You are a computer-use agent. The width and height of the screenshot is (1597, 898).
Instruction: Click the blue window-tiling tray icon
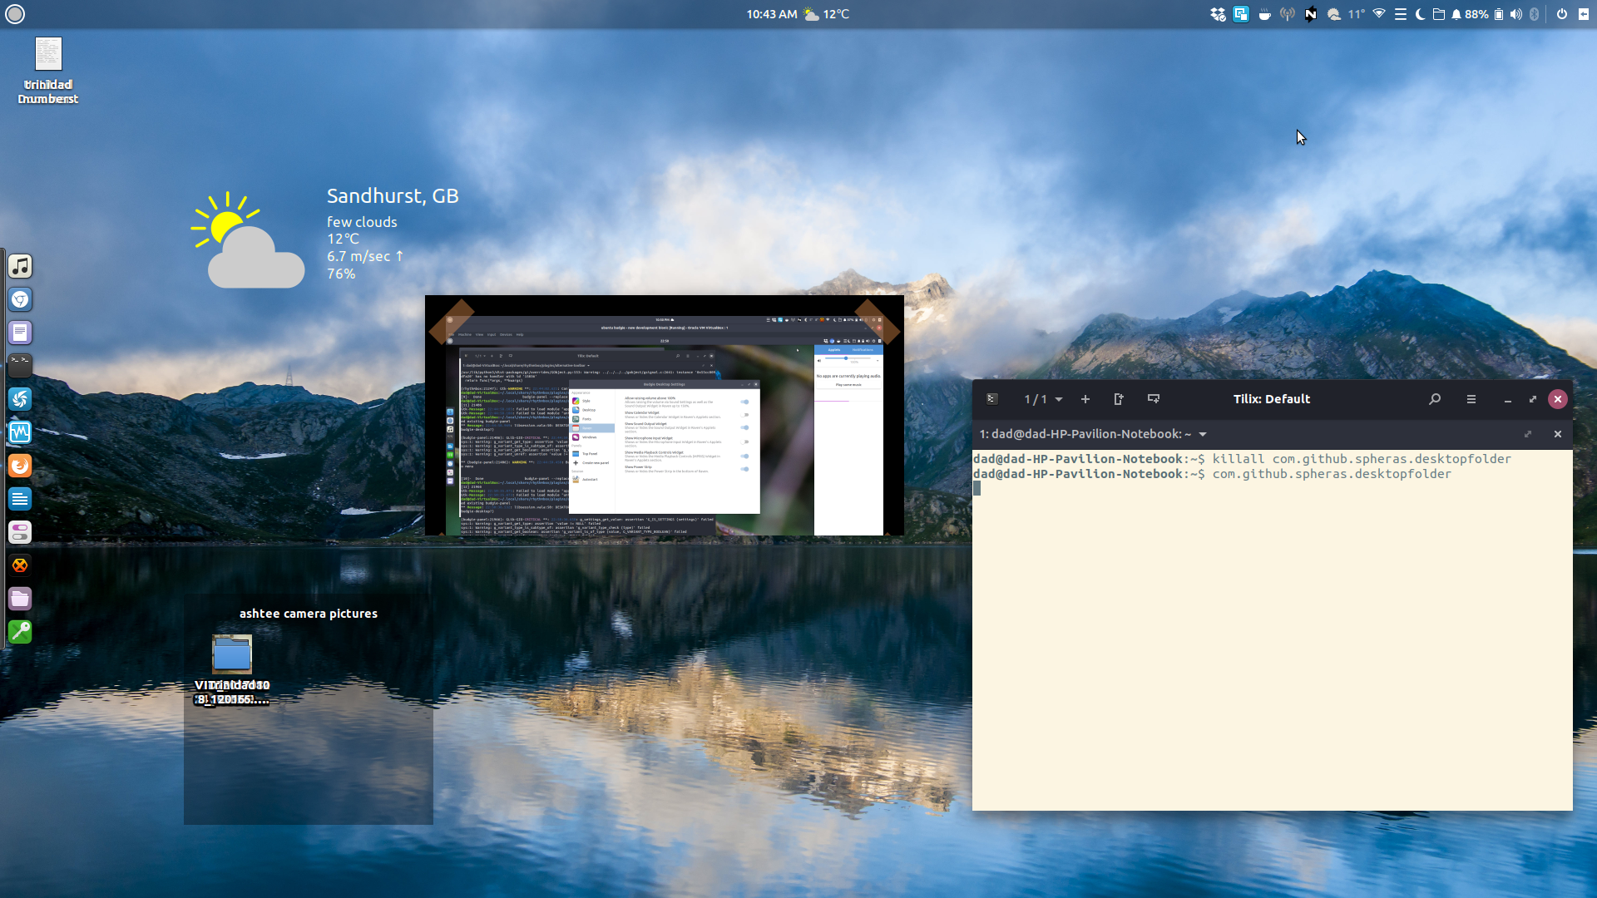pos(1241,14)
